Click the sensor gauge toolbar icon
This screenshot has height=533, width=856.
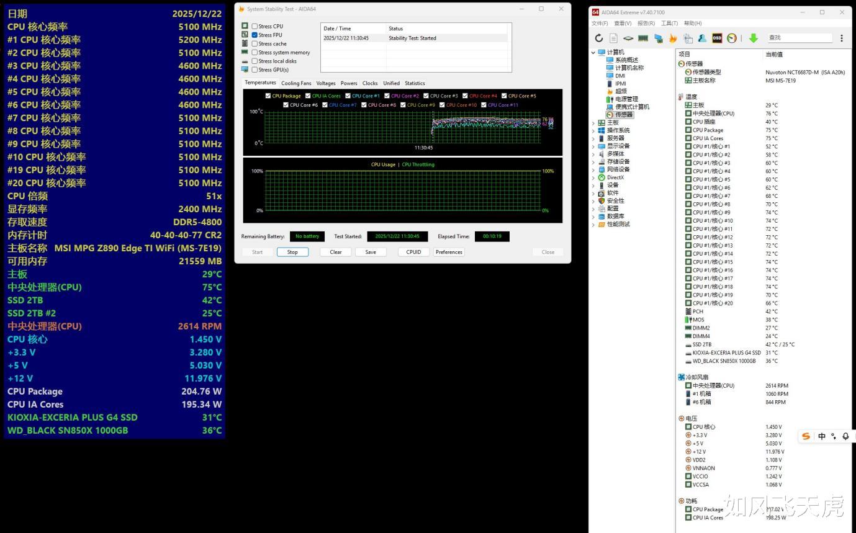(732, 38)
